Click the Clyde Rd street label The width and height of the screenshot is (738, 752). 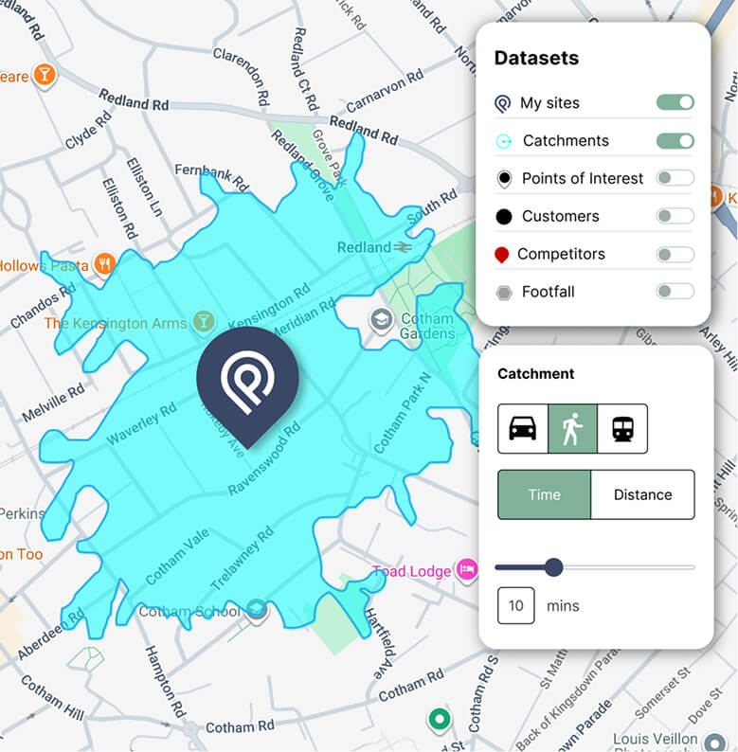(88, 130)
